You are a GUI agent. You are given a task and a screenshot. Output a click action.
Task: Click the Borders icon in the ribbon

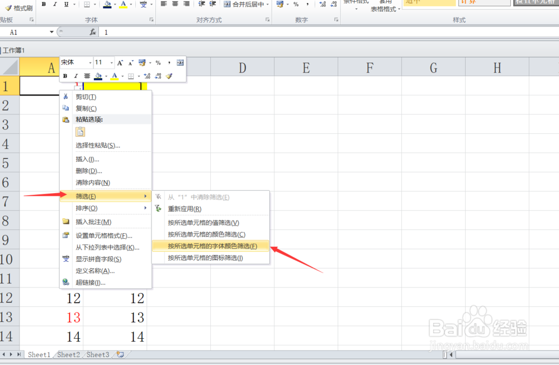pyautogui.click(x=87, y=4)
